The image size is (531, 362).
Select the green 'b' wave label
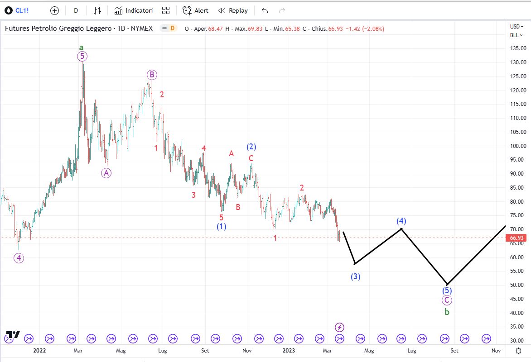(447, 312)
